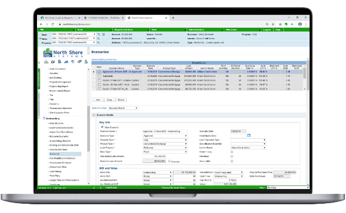Image resolution: width=346 pixels, height=213 pixels.
Task: Bookmark this page with the star icon
Action: click(x=273, y=25)
